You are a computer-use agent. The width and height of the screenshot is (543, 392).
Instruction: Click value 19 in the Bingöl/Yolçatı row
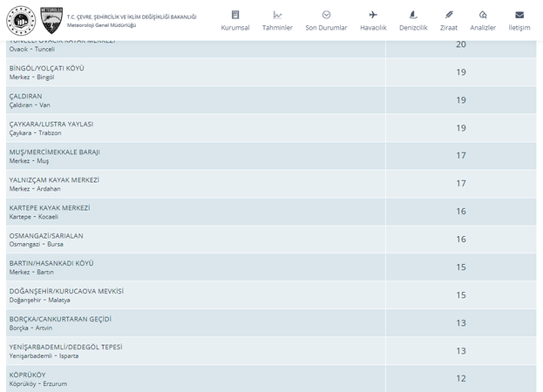point(461,72)
